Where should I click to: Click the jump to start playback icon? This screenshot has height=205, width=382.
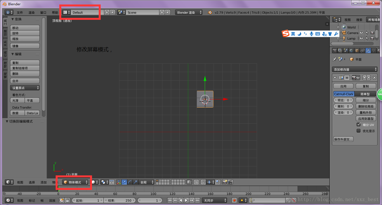pyautogui.click(x=169, y=200)
